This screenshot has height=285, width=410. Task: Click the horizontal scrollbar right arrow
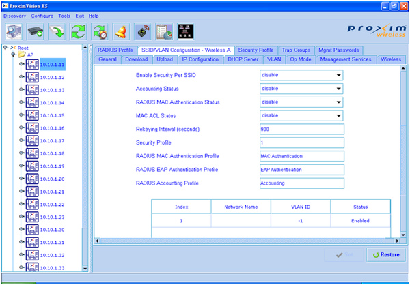[x=397, y=241]
